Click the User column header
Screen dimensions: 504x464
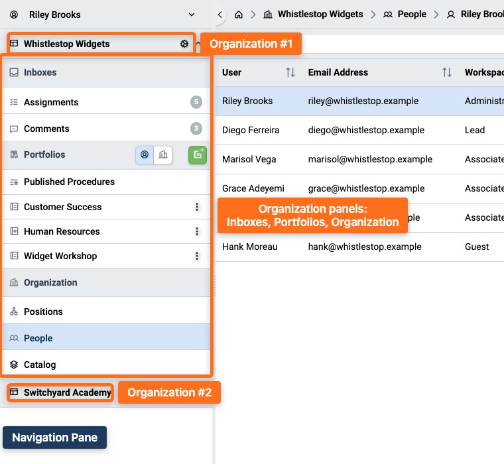(x=231, y=72)
